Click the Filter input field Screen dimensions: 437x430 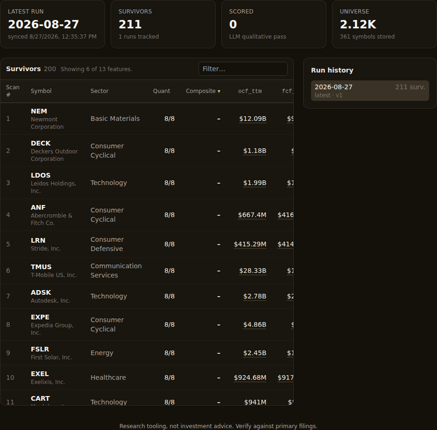pos(243,69)
